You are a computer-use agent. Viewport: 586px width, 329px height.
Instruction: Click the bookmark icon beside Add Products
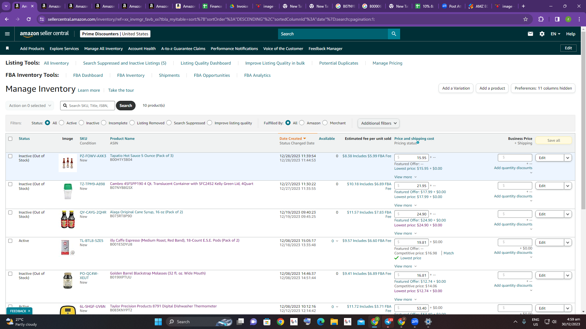[x=7, y=48]
